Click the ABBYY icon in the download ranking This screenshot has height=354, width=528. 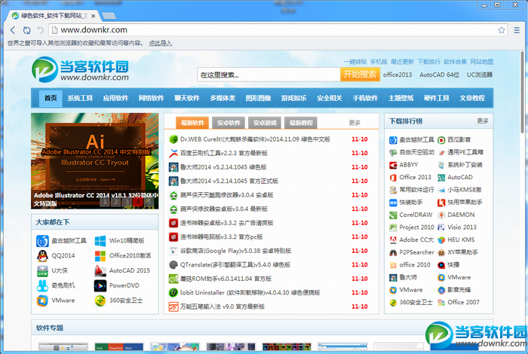point(393,165)
